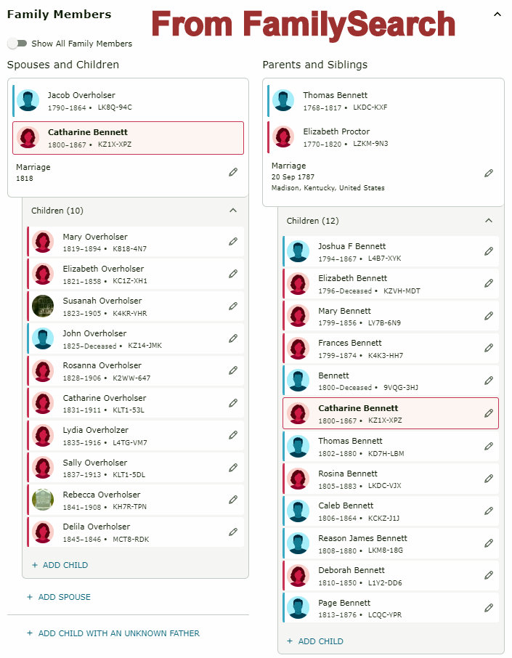This screenshot has width=512, height=658.
Task: Select Rosina Bennett in siblings list
Action: click(347, 474)
